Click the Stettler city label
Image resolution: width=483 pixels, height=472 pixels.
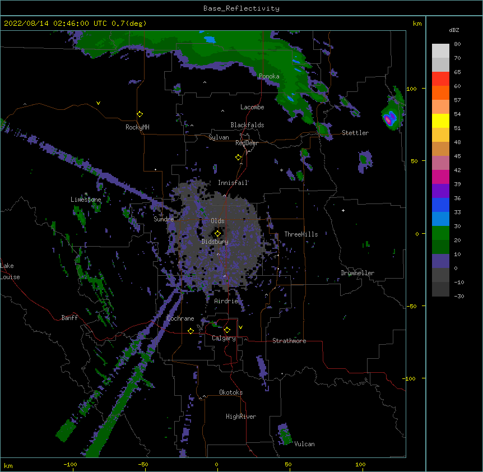[x=355, y=133]
